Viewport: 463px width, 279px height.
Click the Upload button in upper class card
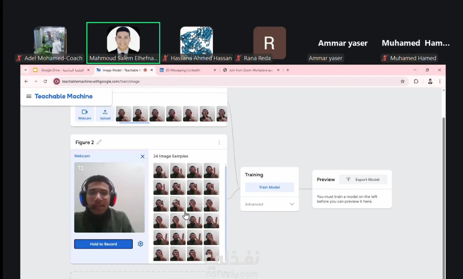[x=105, y=114]
